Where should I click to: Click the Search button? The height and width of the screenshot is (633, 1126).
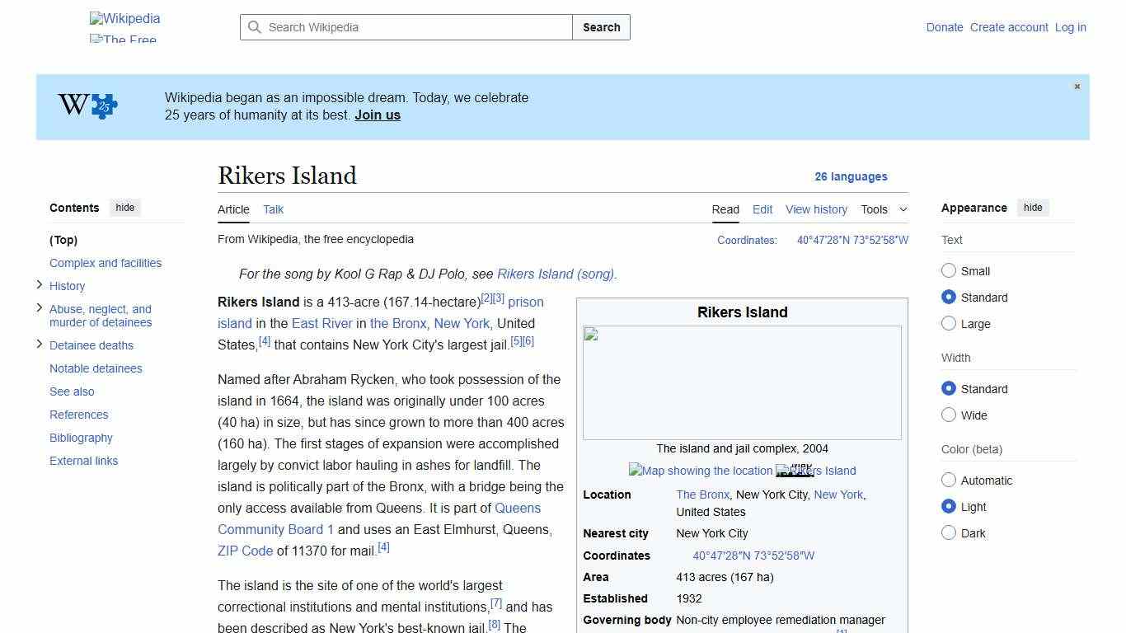tap(601, 27)
